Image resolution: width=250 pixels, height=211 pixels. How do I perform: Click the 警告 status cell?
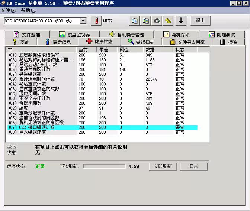pos(180,127)
